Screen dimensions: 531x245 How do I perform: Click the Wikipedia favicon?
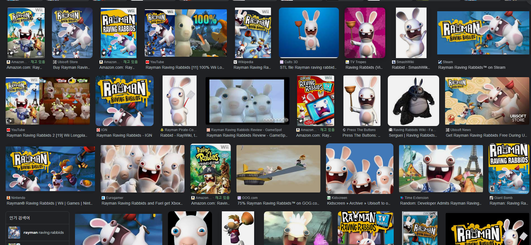tap(235, 62)
